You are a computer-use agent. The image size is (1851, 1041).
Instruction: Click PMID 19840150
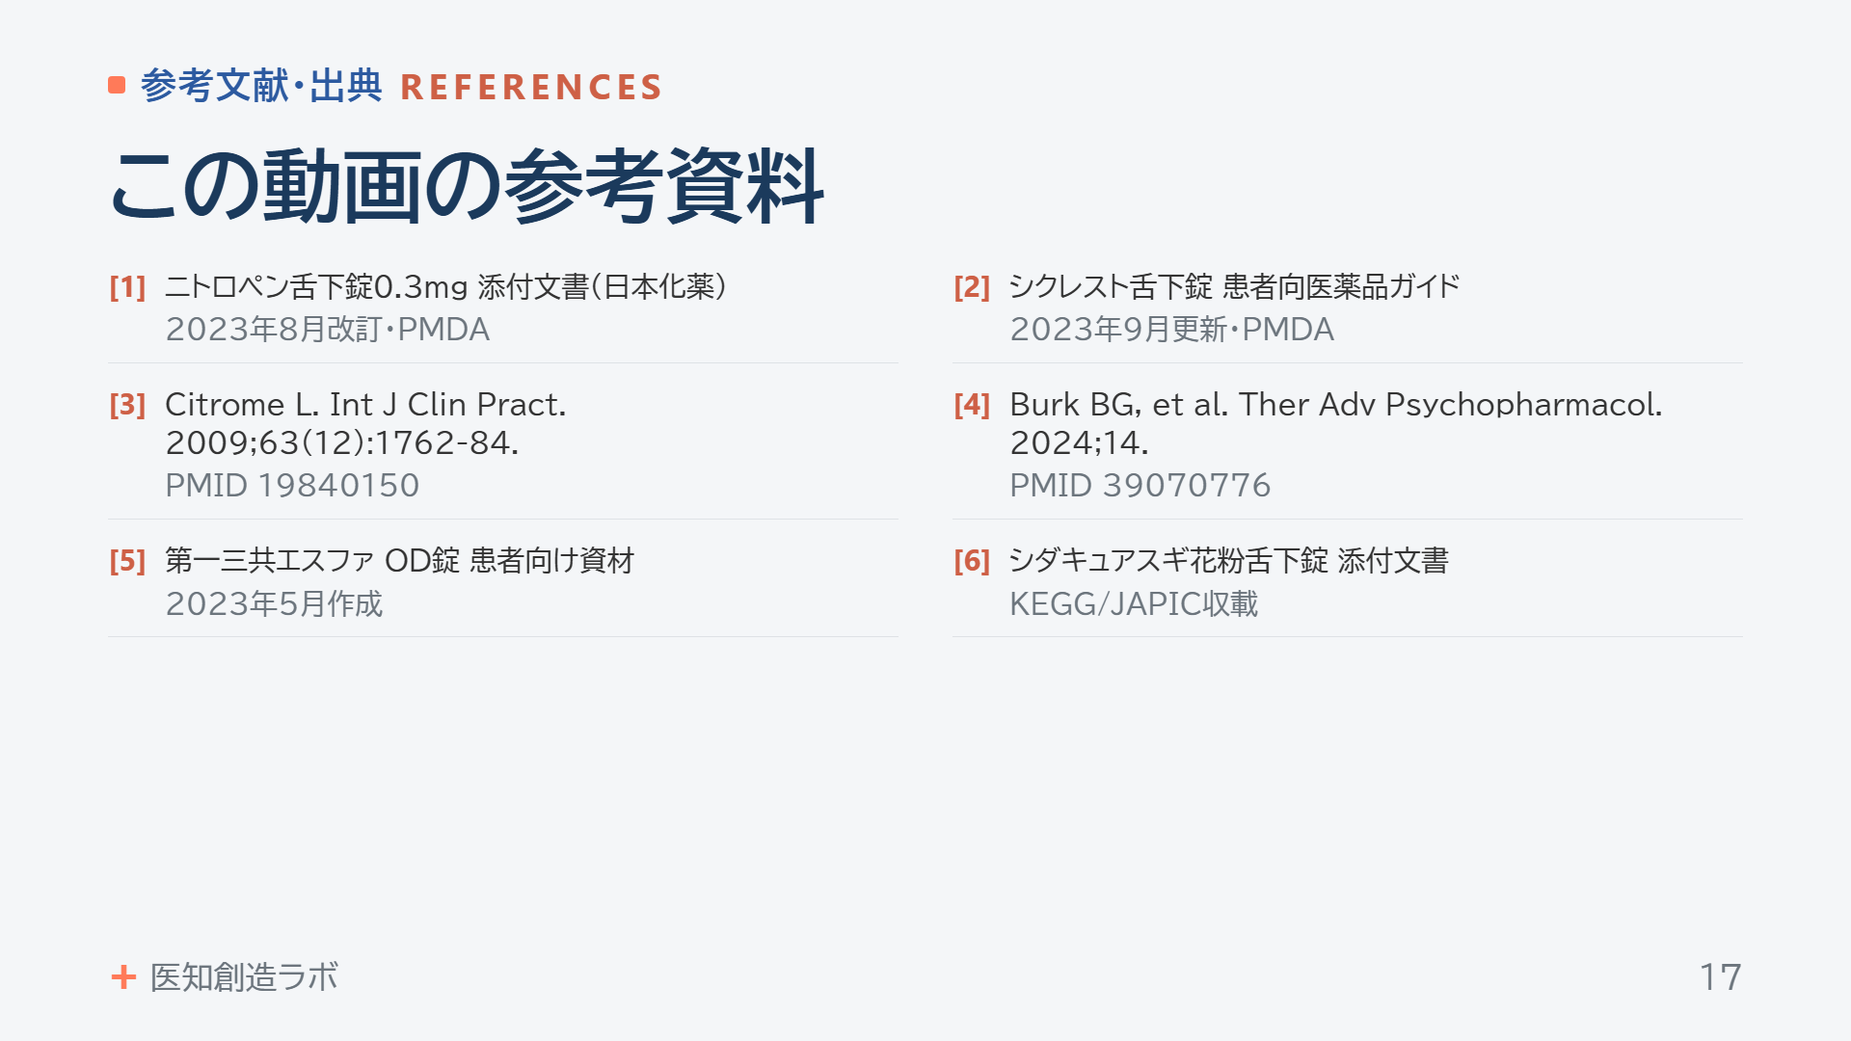(x=292, y=486)
